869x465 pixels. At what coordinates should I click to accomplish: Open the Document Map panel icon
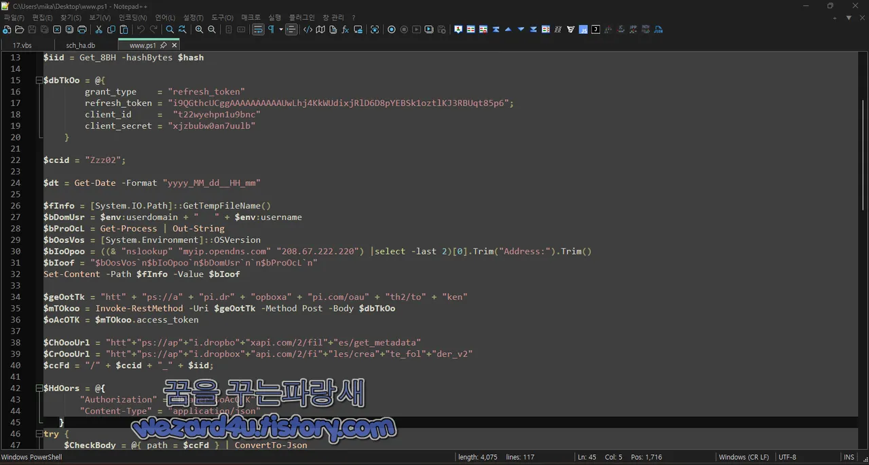click(320, 30)
